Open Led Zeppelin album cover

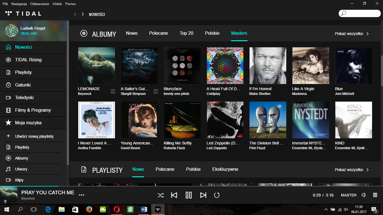tap(225, 120)
